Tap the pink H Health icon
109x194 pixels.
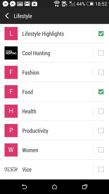point(11,111)
